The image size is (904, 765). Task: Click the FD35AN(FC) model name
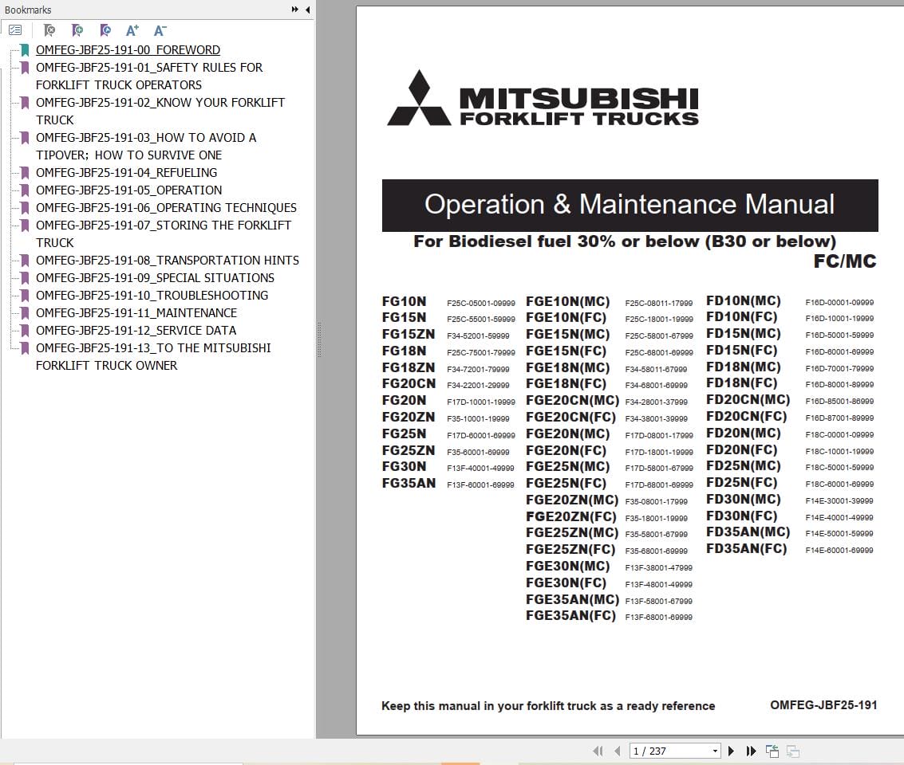click(x=746, y=548)
